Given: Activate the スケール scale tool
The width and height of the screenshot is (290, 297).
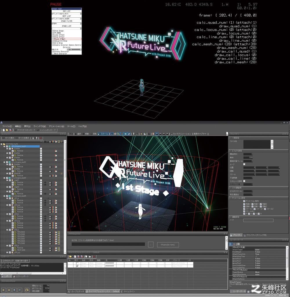Looking at the screenshot, I should point(103,134).
